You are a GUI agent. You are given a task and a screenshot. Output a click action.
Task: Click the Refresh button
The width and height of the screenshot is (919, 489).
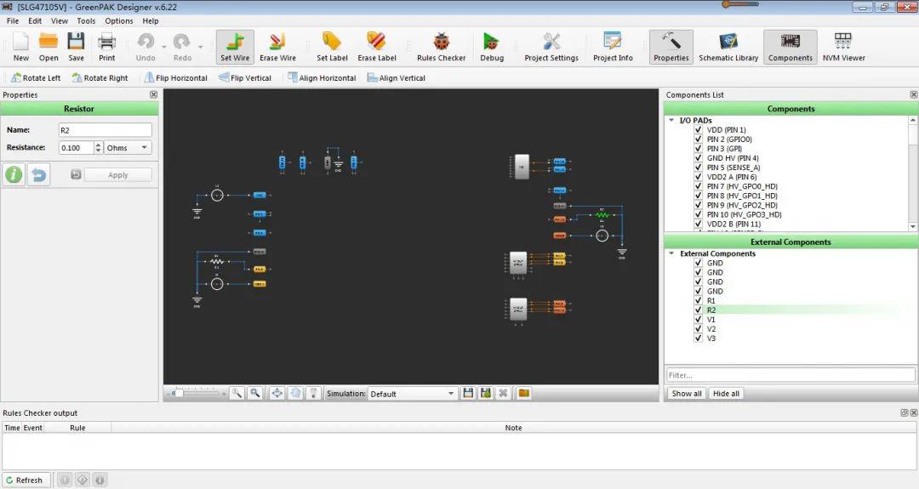click(26, 480)
